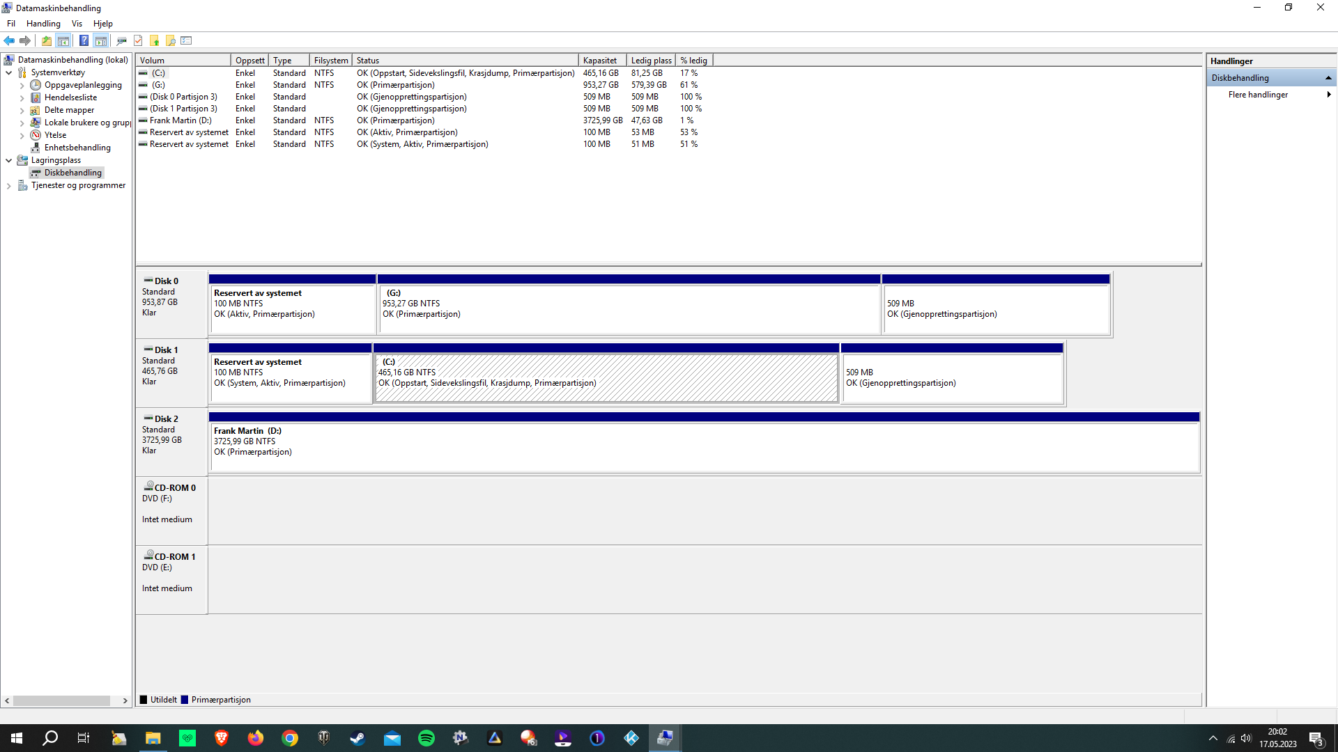
Task: Click the checklist properties toolbar icon
Action: coord(186,40)
